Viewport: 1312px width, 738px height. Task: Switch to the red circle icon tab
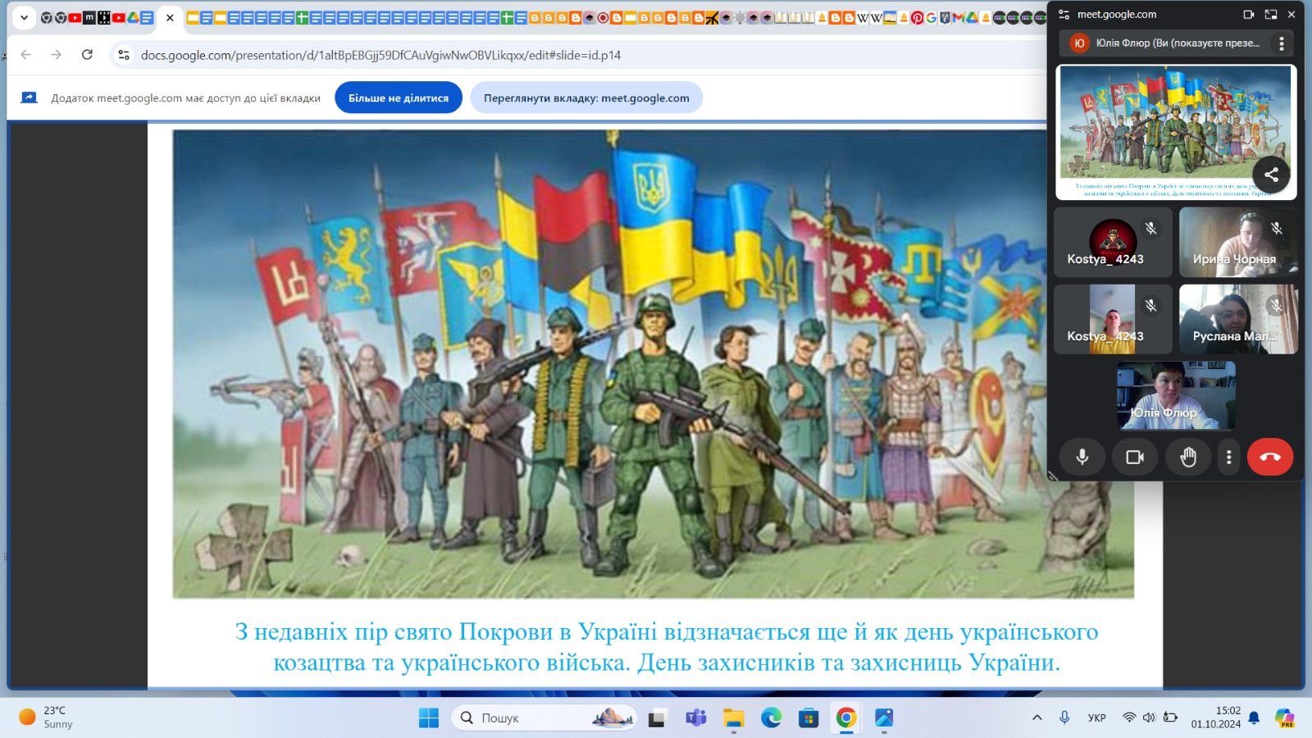coord(603,17)
